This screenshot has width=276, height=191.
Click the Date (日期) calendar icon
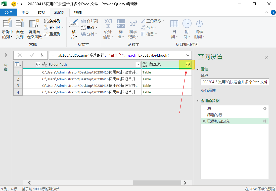coord(174,23)
